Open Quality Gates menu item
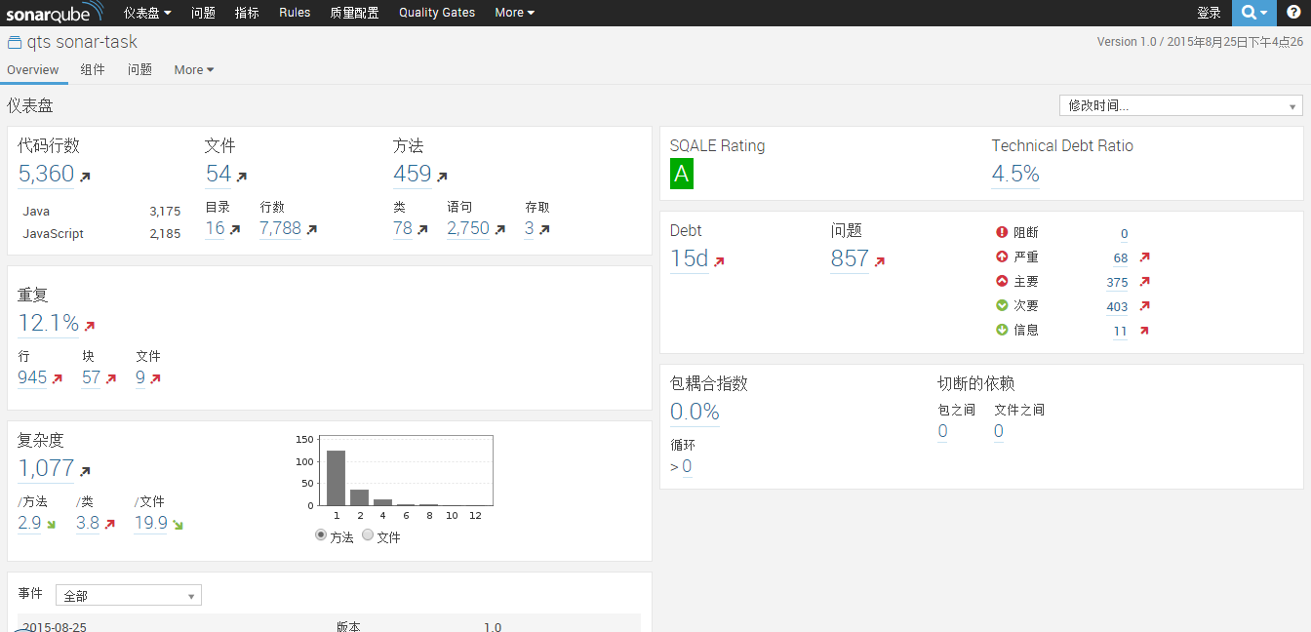 coord(437,13)
